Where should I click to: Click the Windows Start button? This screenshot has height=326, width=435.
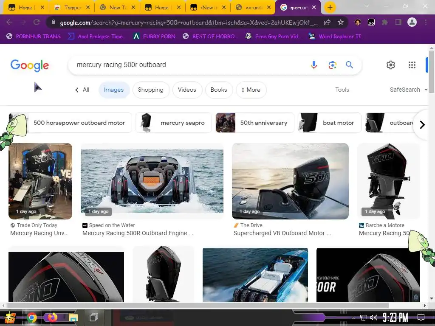click(x=10, y=318)
